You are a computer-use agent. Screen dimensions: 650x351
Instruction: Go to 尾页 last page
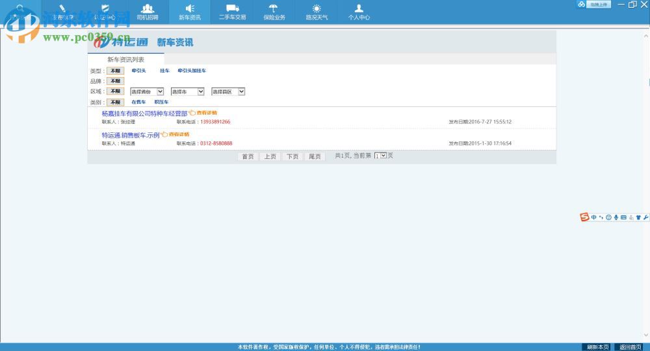(315, 156)
